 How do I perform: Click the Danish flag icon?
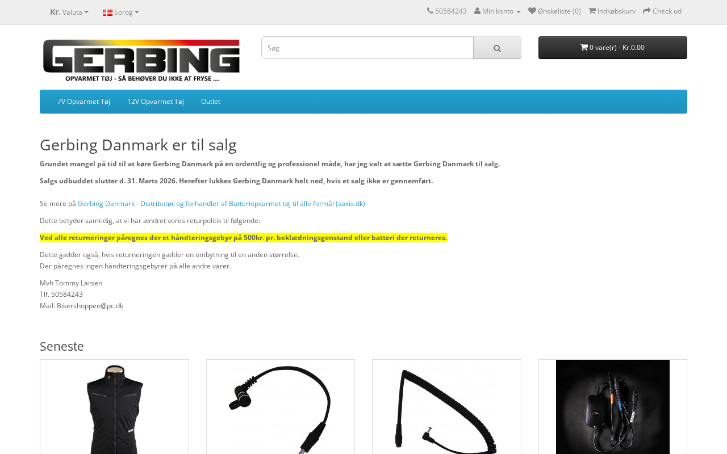coord(108,12)
